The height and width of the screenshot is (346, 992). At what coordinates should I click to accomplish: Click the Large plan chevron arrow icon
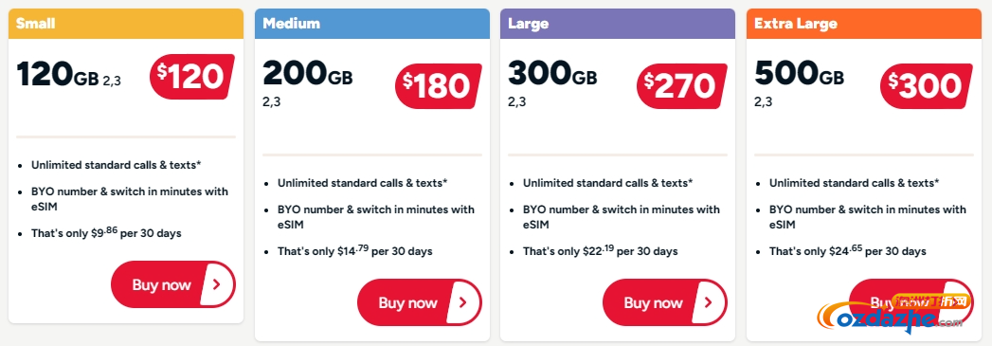pos(709,302)
